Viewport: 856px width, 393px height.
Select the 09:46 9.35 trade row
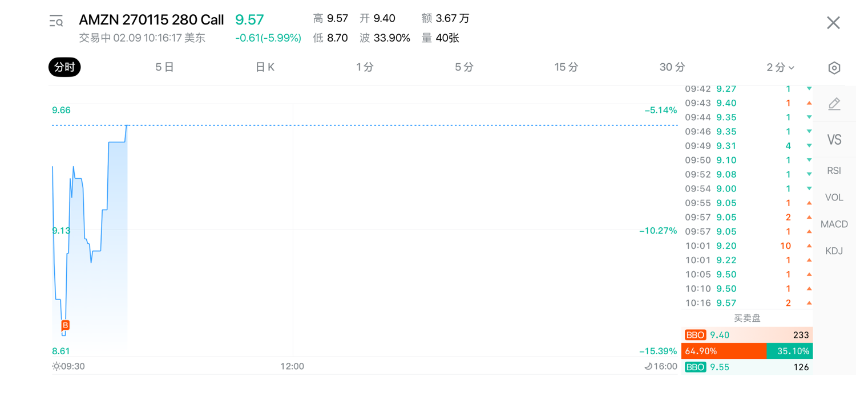[x=747, y=132]
